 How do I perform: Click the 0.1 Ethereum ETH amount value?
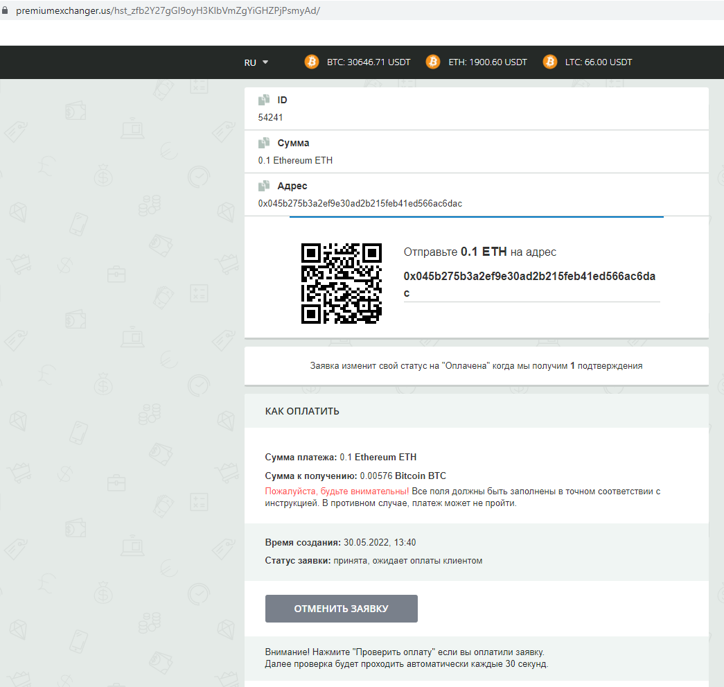pos(295,160)
